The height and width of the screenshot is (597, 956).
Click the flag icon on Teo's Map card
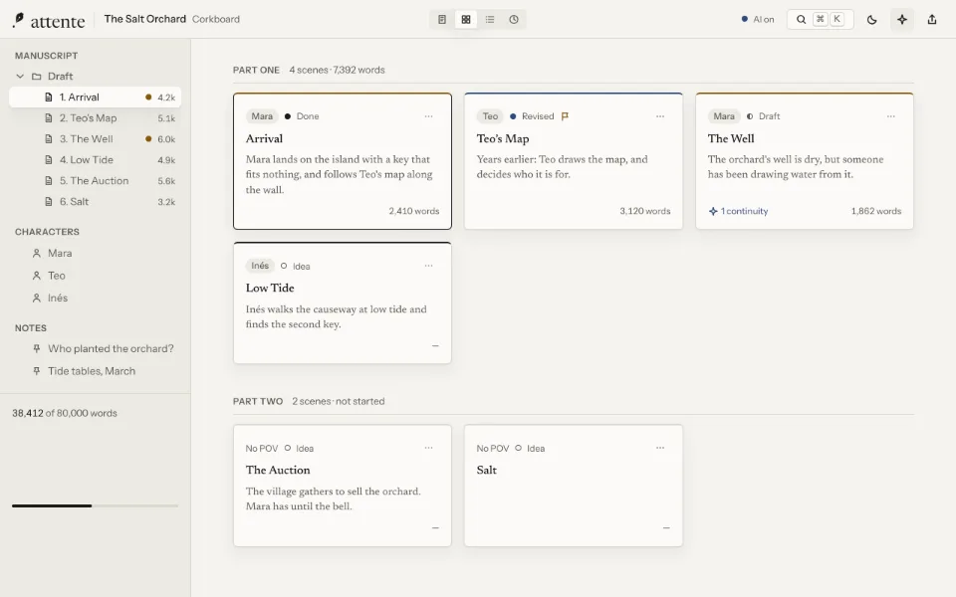565,116
